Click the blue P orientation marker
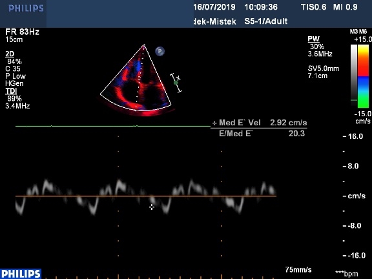This screenshot has width=372, height=279. (x=160, y=51)
